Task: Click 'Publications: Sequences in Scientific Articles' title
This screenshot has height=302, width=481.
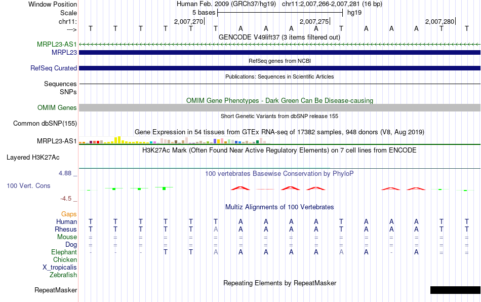Action: click(x=279, y=77)
